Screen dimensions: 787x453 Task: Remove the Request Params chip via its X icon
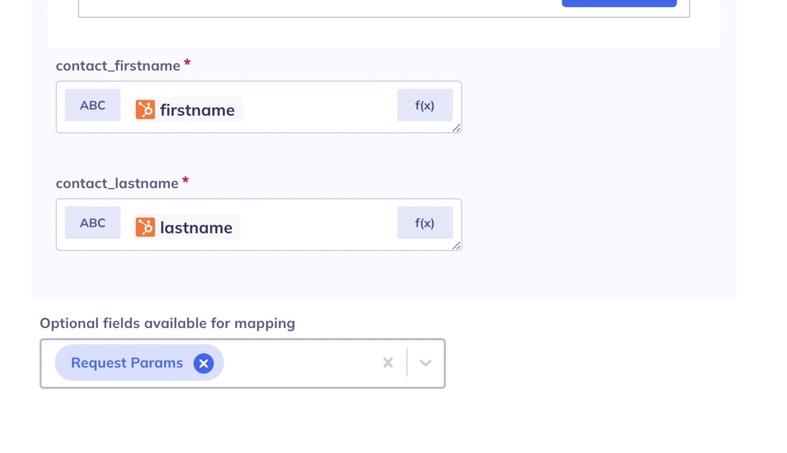pyautogui.click(x=203, y=363)
